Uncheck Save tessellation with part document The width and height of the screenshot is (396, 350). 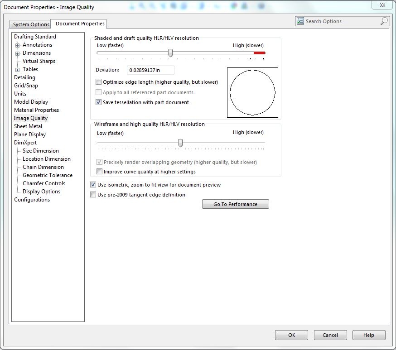[98, 102]
